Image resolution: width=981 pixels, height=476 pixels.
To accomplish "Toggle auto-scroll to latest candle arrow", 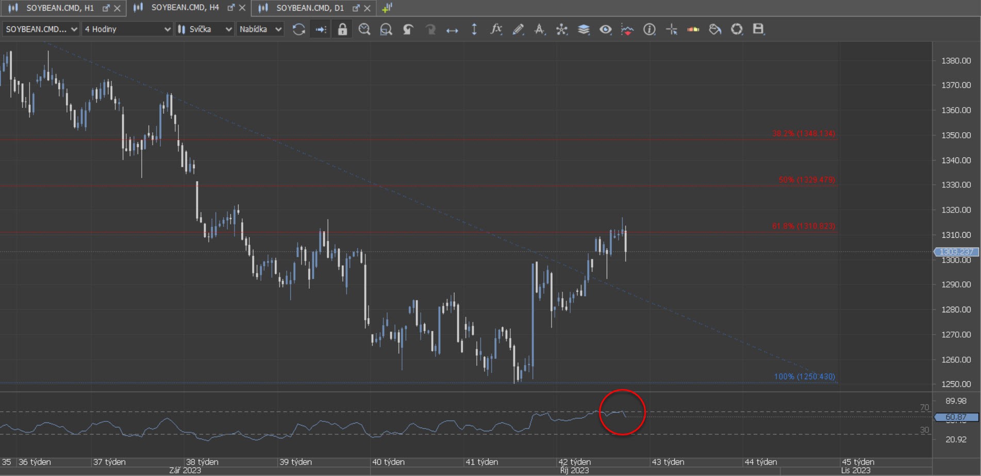I will tap(321, 29).
